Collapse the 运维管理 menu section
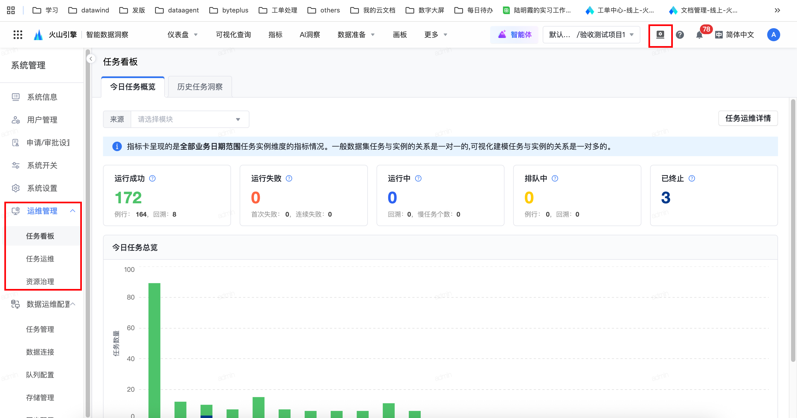This screenshot has height=418, width=797. tap(73, 211)
